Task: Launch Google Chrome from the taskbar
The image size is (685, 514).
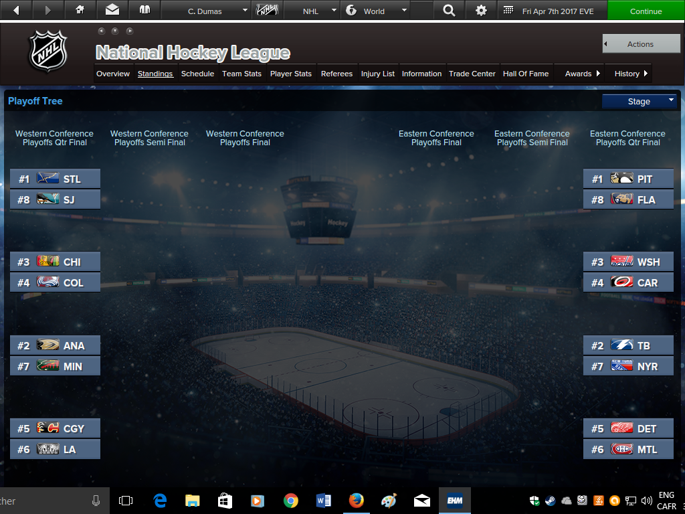Action: [290, 501]
